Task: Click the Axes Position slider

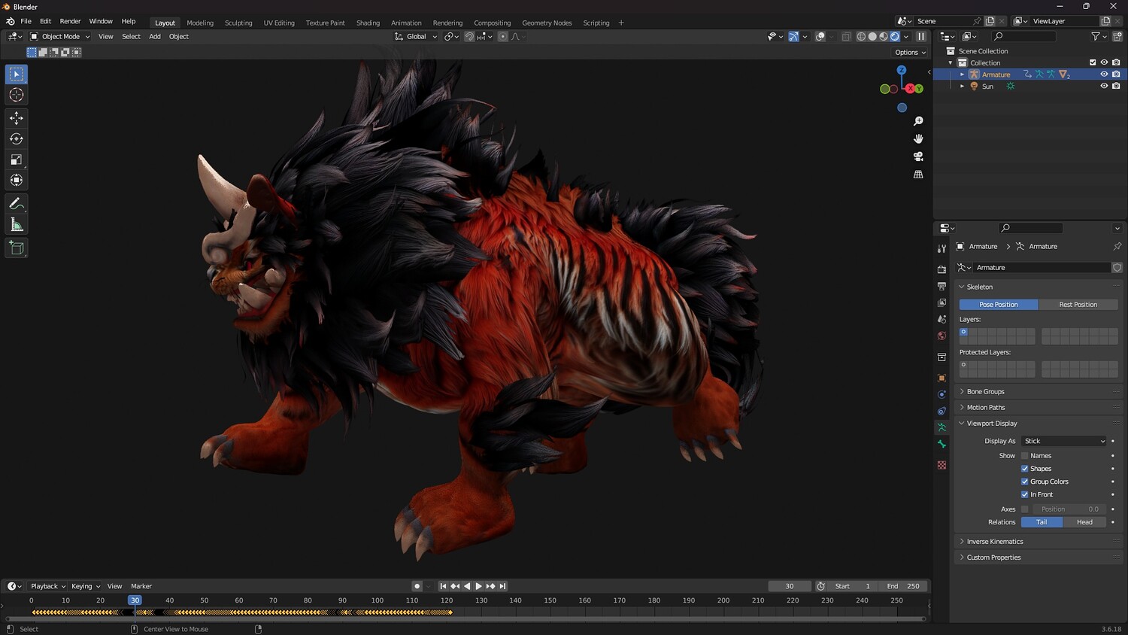Action: point(1068,509)
